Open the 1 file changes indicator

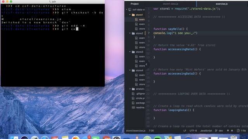click(x=241, y=131)
